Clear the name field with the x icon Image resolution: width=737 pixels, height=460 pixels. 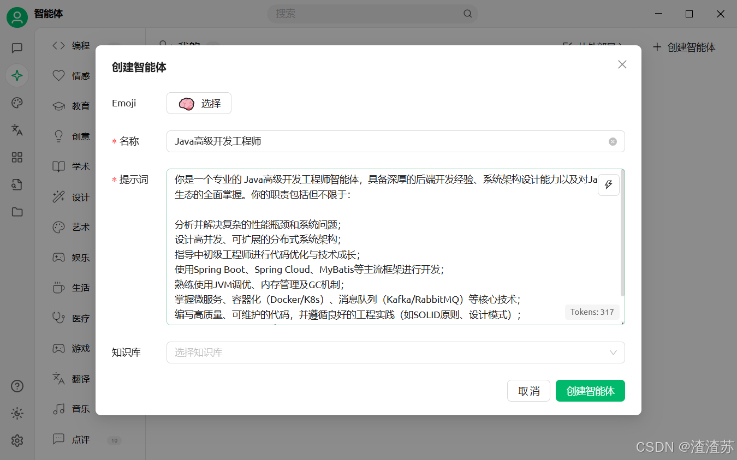(x=613, y=141)
